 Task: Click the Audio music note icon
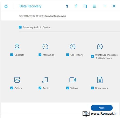pos(45,80)
